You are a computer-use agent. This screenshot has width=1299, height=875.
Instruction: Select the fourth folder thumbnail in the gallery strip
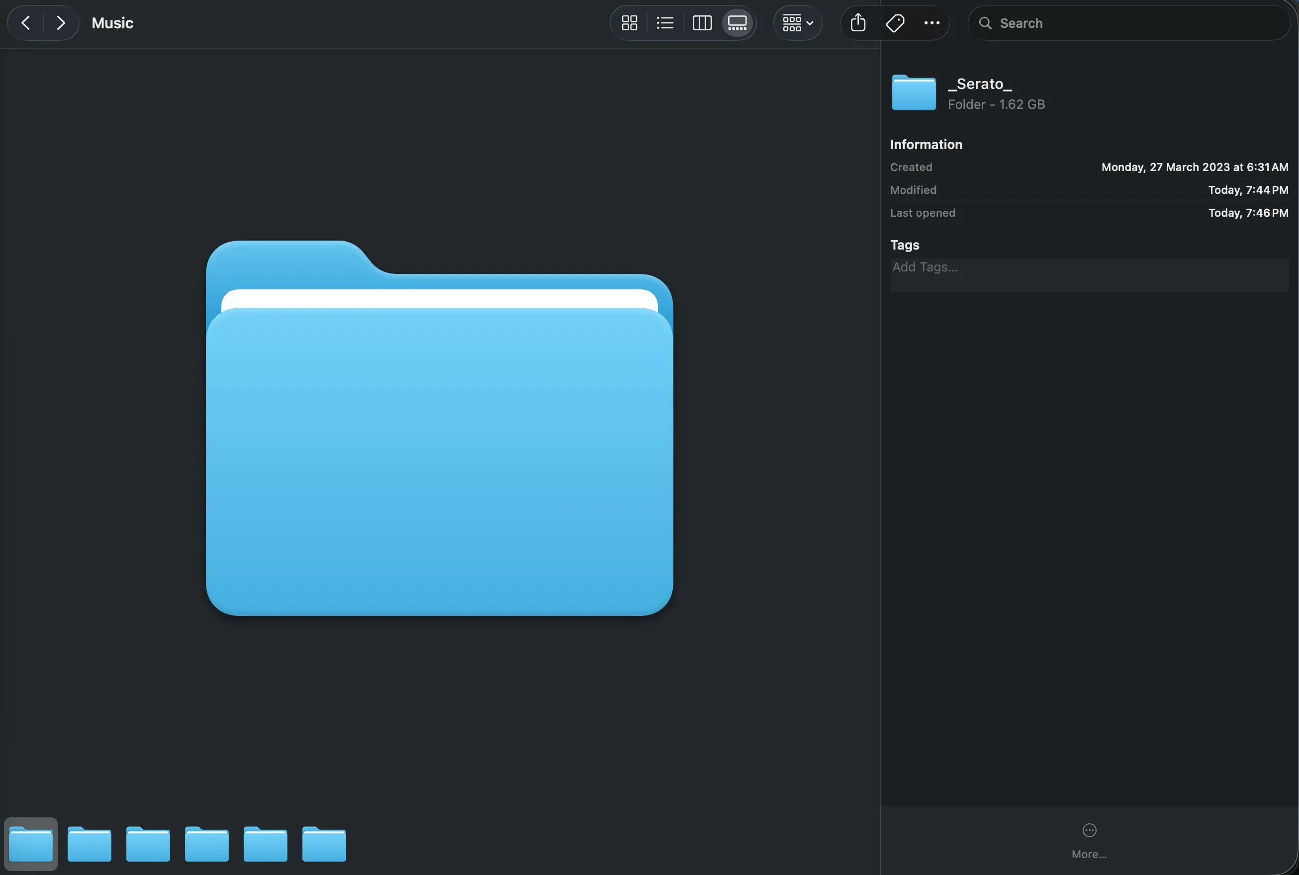click(x=206, y=844)
